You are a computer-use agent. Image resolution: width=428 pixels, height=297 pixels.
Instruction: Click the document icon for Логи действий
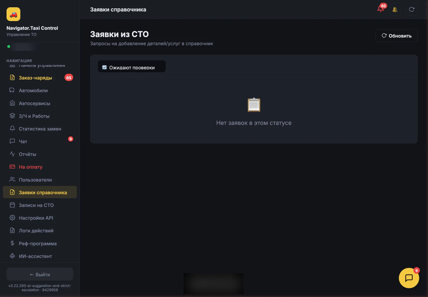pyautogui.click(x=12, y=230)
